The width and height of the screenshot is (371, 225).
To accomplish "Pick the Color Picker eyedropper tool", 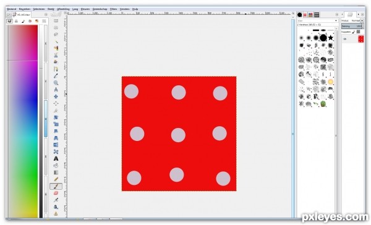I will click(56, 76).
